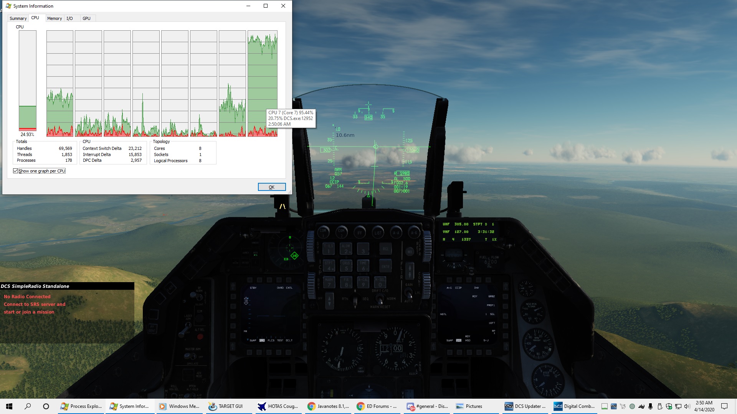
Task: Open the taskbar Search icon
Action: tap(28, 406)
